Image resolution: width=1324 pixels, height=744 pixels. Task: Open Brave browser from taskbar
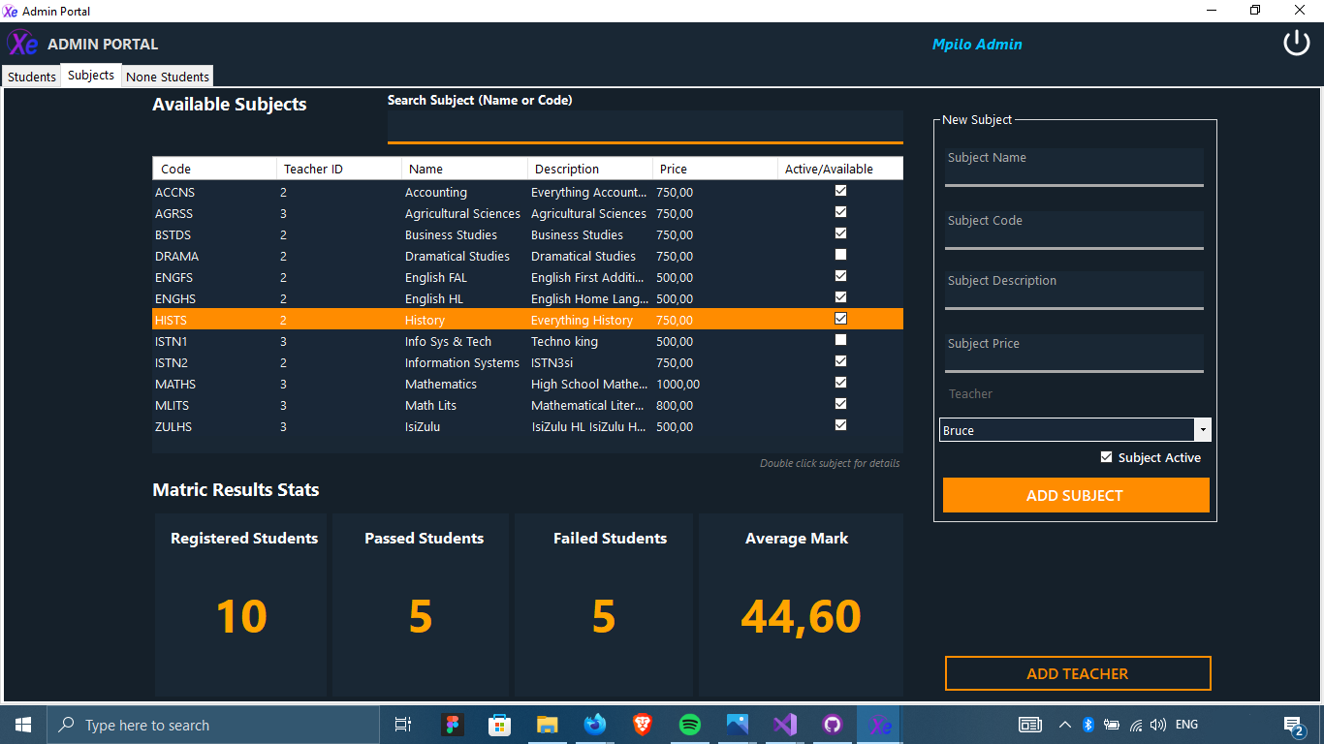[x=643, y=725]
